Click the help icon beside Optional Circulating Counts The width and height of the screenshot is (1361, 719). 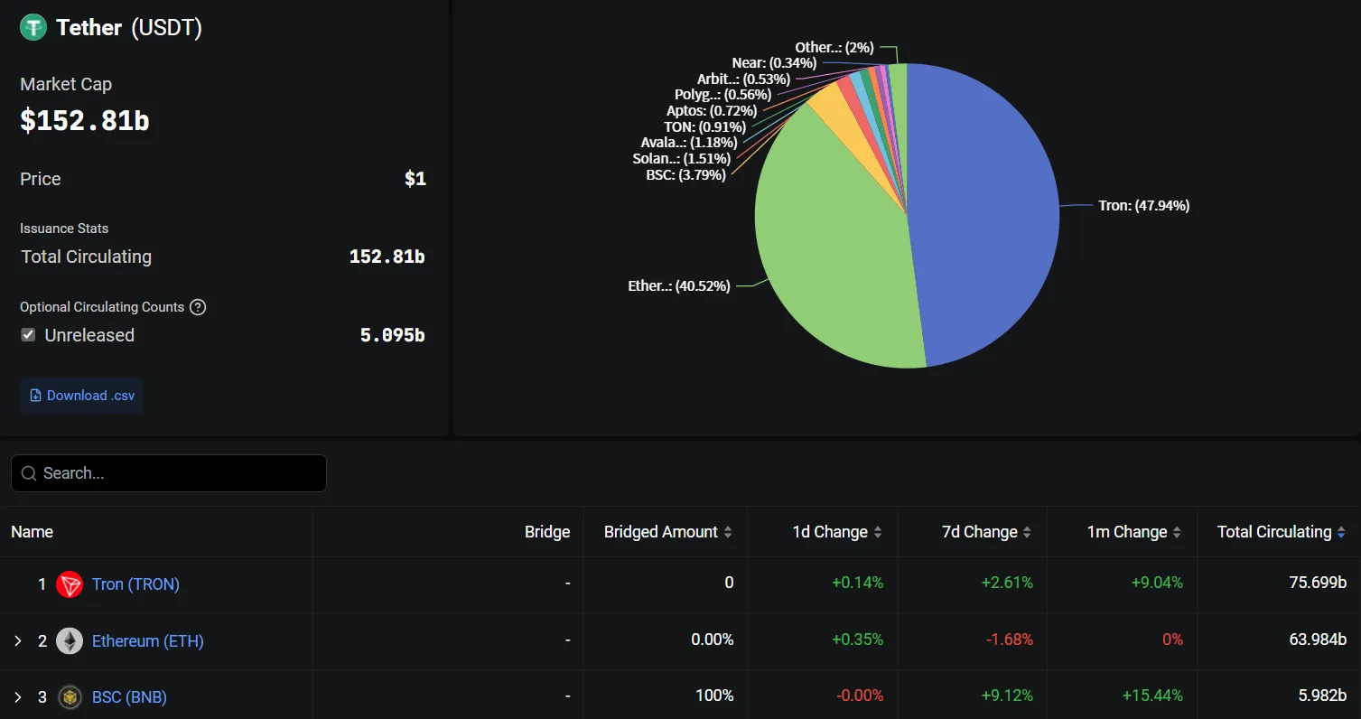coord(198,307)
